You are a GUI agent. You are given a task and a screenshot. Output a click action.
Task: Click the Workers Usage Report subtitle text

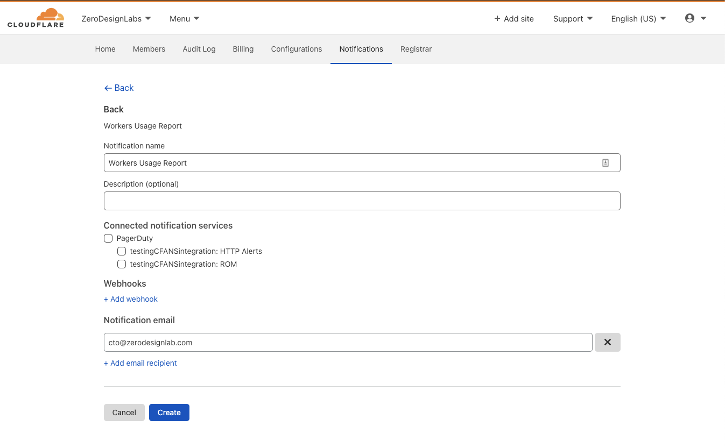[x=143, y=126]
